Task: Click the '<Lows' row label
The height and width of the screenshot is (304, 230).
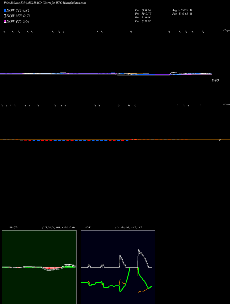Action: pyautogui.click(x=226, y=104)
